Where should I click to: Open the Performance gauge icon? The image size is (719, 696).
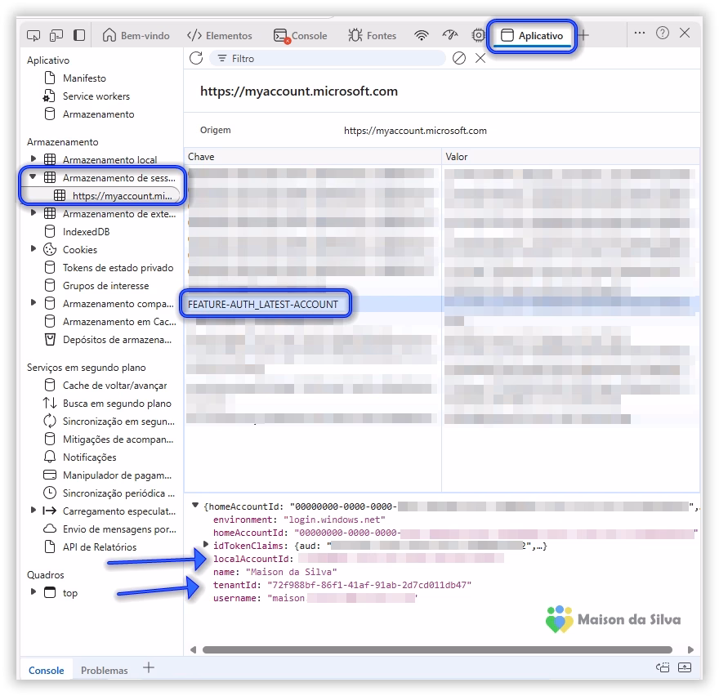(450, 35)
